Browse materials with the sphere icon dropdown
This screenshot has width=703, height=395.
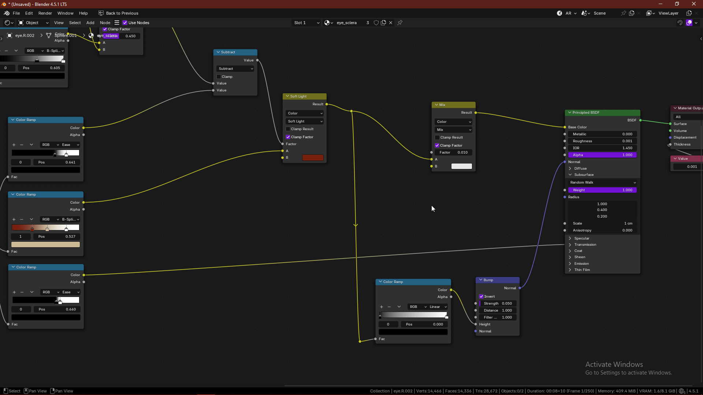click(329, 23)
